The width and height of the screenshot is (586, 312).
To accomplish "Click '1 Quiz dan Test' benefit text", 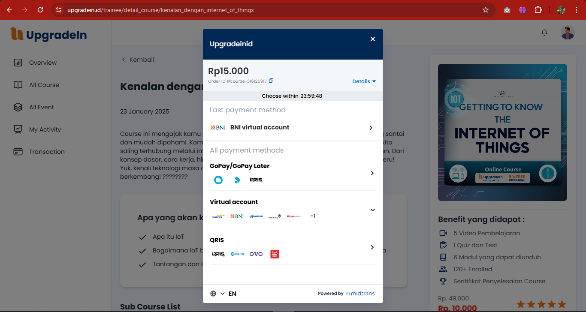I will pyautogui.click(x=476, y=245).
